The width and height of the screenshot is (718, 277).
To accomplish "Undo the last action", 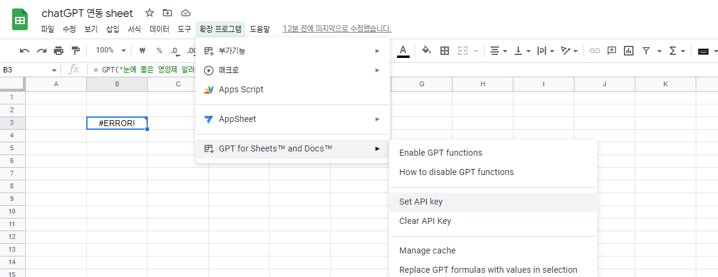I will (x=25, y=51).
